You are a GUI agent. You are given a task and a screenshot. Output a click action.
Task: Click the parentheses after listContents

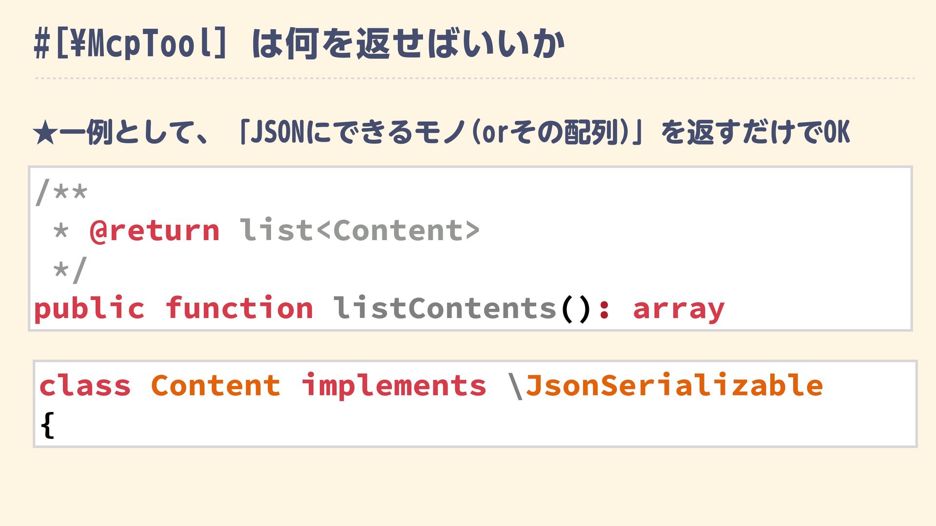(x=576, y=309)
